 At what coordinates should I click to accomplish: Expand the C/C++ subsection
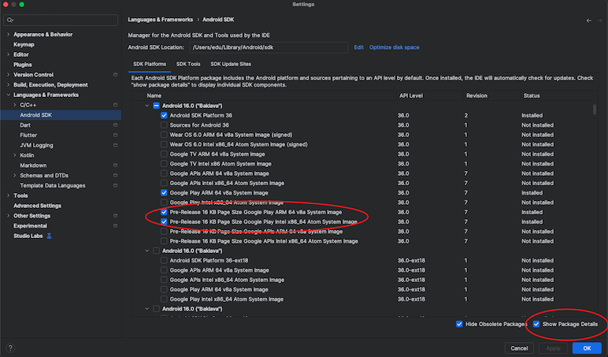15,105
